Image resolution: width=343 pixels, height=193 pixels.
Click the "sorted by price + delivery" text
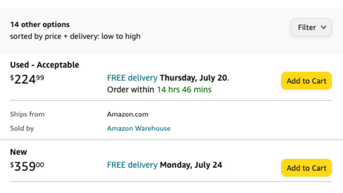(x=75, y=36)
